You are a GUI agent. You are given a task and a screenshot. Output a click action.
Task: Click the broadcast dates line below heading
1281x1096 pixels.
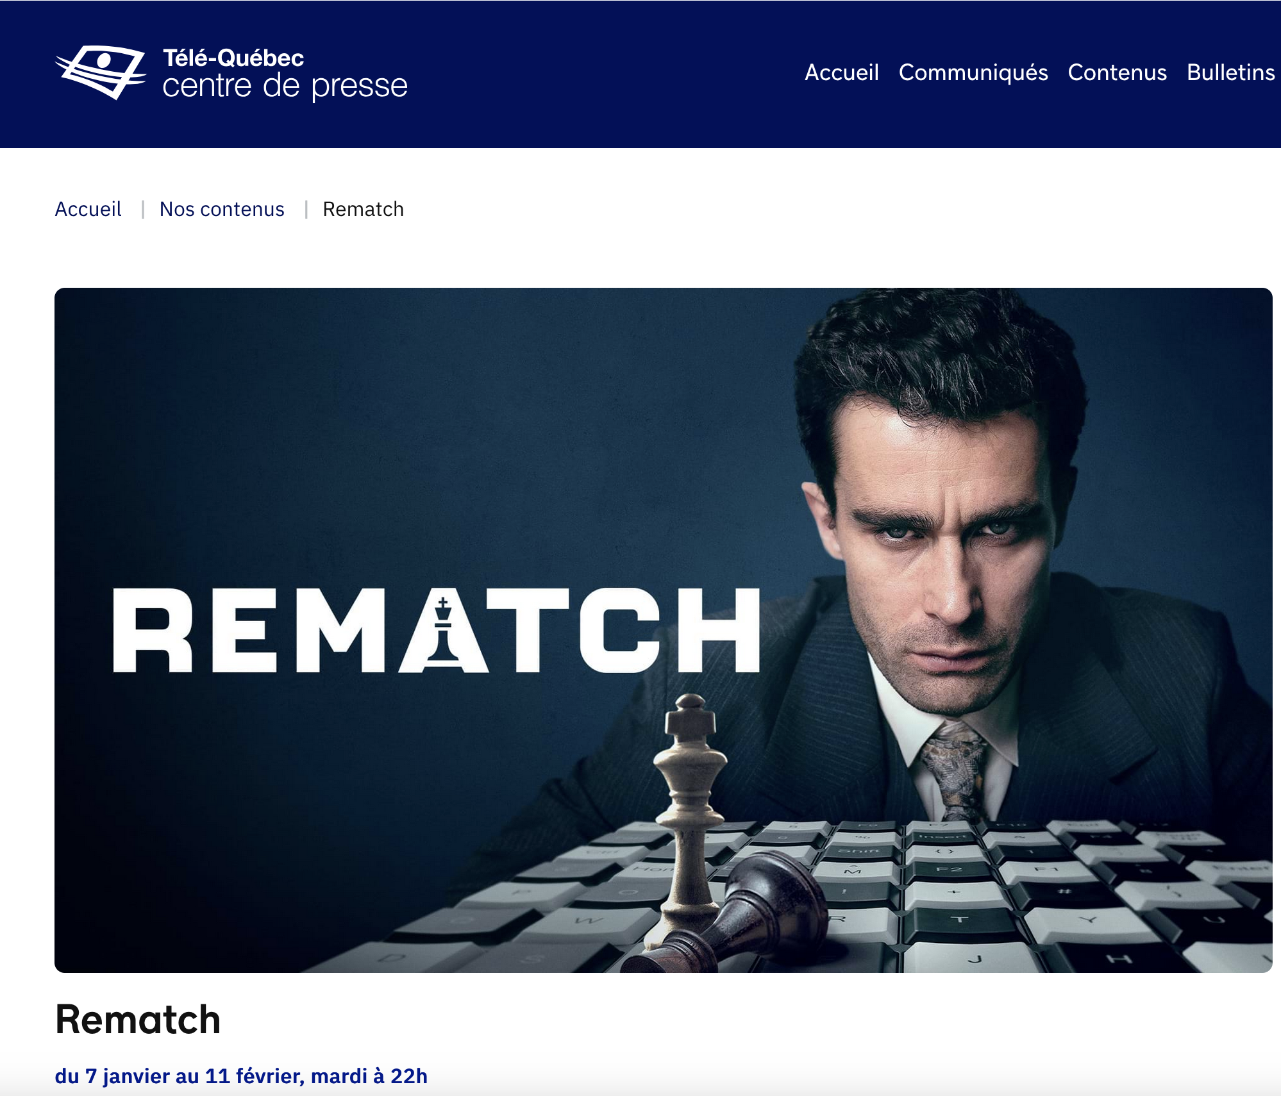(241, 1075)
